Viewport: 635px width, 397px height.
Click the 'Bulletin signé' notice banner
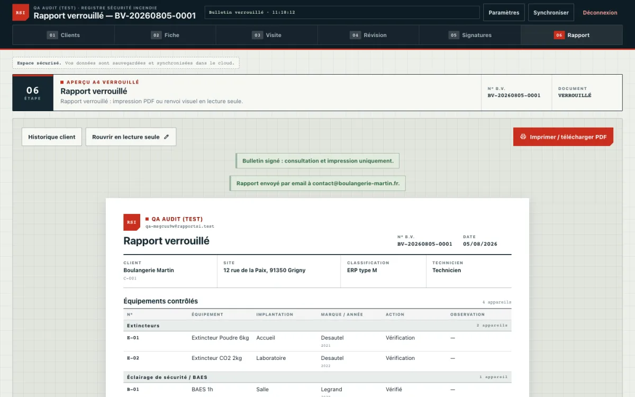click(x=317, y=161)
